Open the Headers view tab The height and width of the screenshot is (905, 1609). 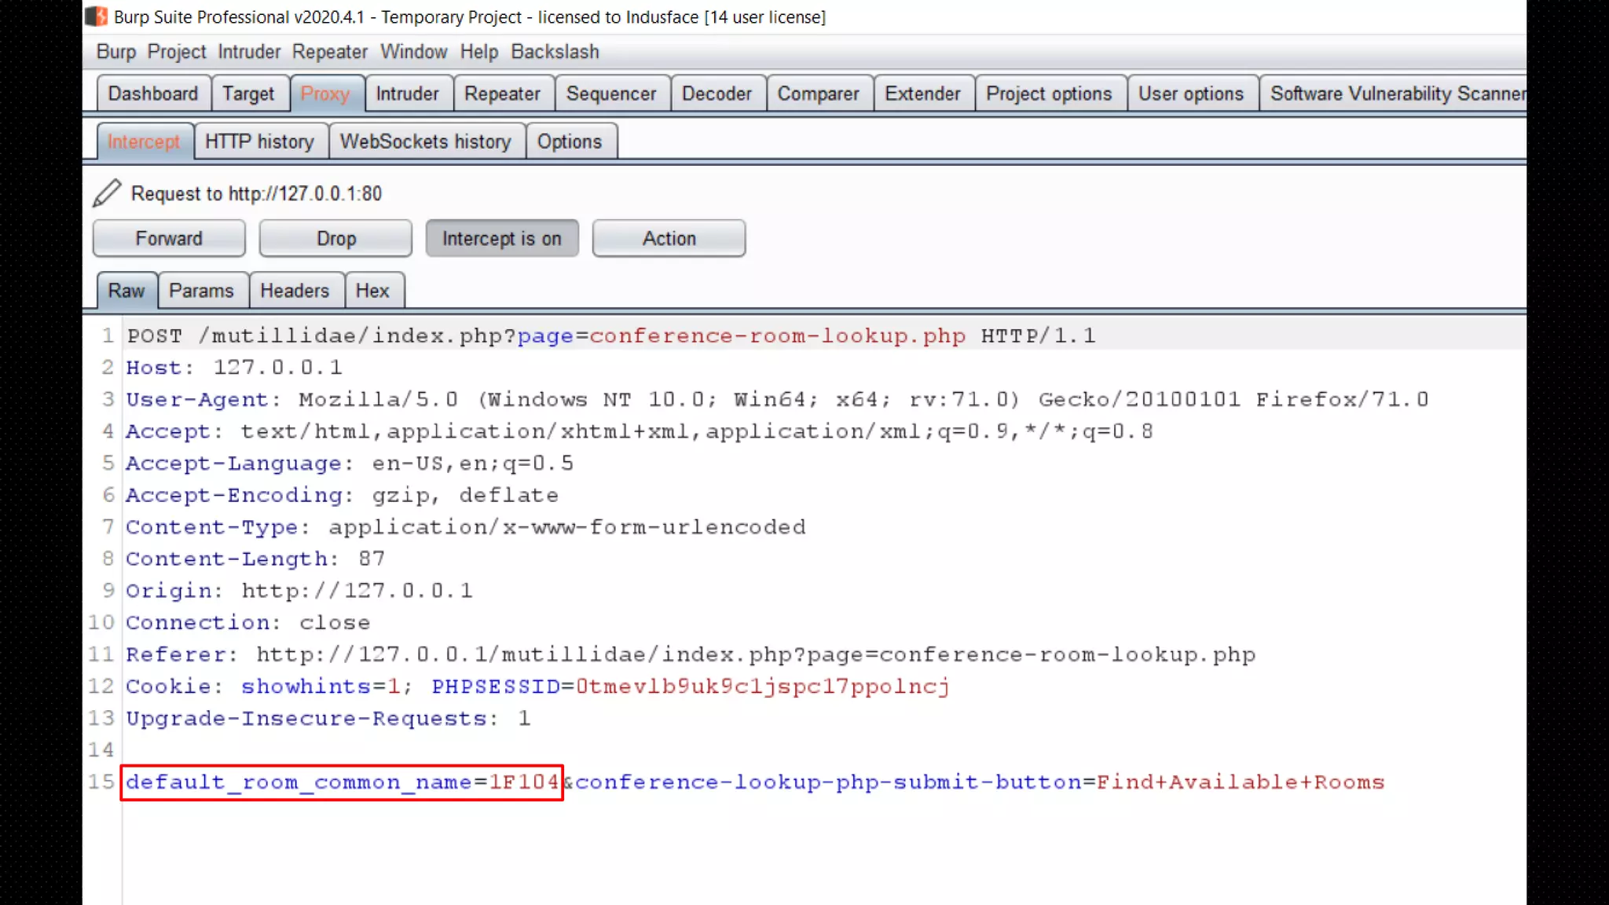pos(295,291)
